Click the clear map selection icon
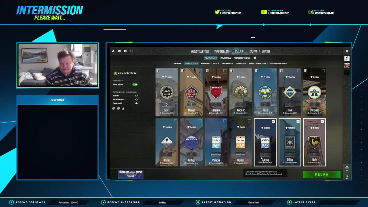 pos(118,108)
